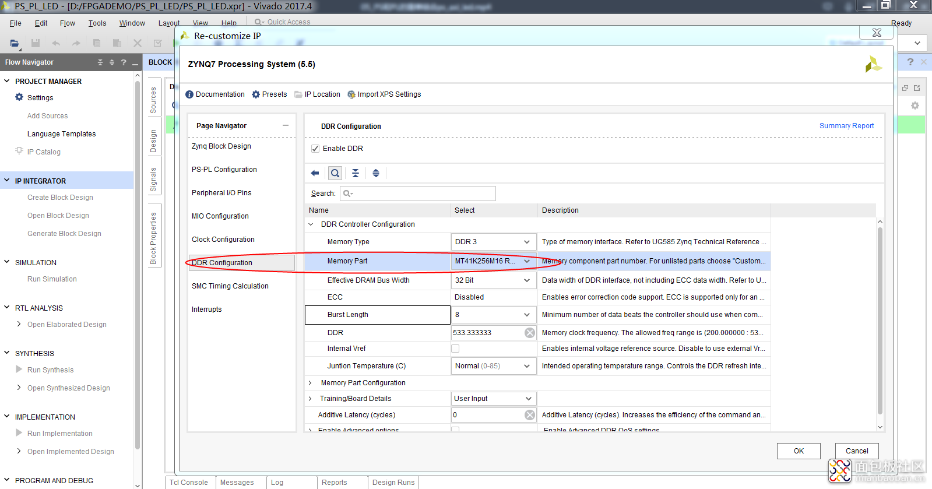Image resolution: width=932 pixels, height=489 pixels.
Task: Open the Burst Length dropdown
Action: pos(494,315)
